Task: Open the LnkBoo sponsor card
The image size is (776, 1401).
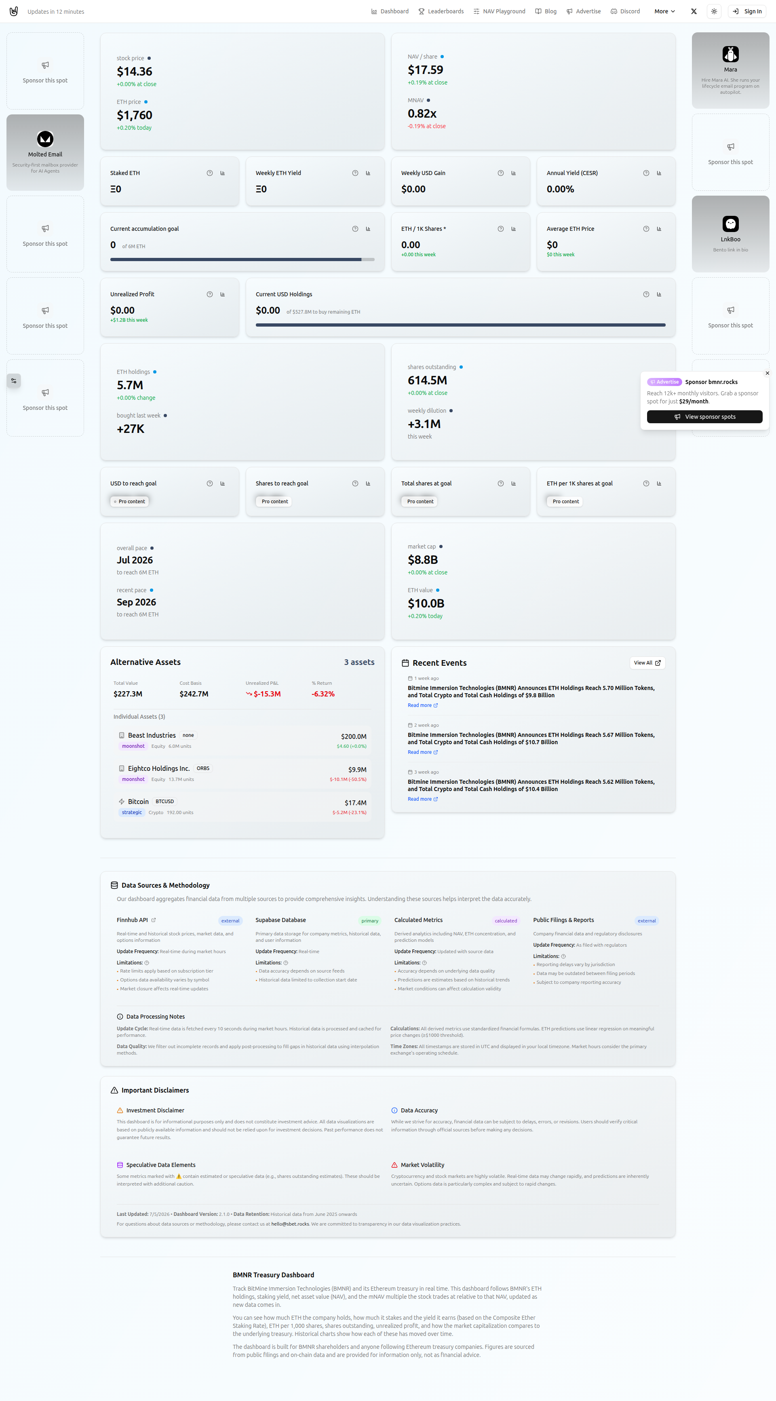Action: point(730,234)
